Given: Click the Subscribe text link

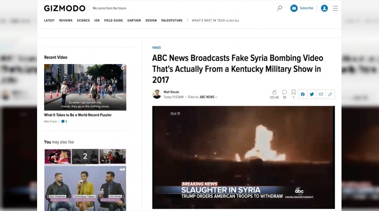Looking at the screenshot, I should pos(306,8).
